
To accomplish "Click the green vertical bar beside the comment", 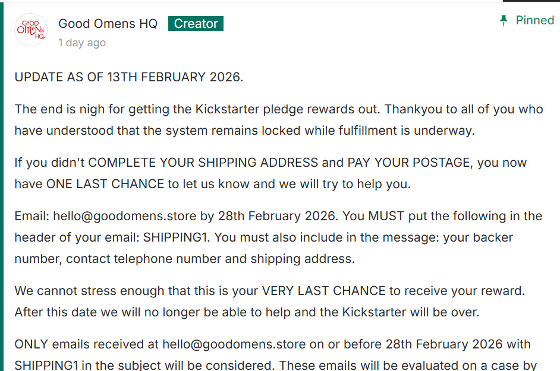I will pyautogui.click(x=2, y=190).
